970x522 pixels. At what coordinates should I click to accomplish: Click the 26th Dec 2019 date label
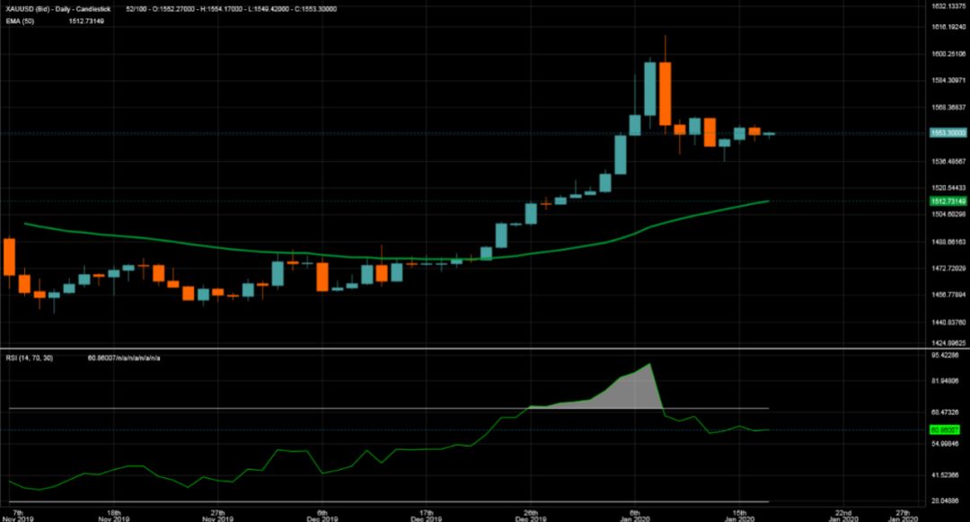[531, 513]
